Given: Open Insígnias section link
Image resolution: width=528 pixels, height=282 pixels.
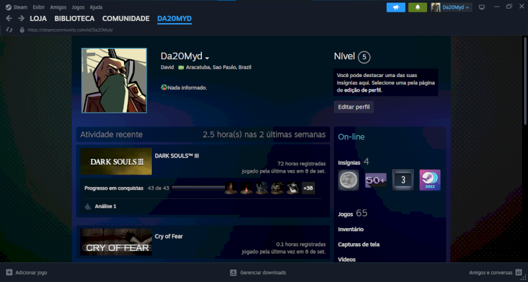Looking at the screenshot, I should point(349,163).
